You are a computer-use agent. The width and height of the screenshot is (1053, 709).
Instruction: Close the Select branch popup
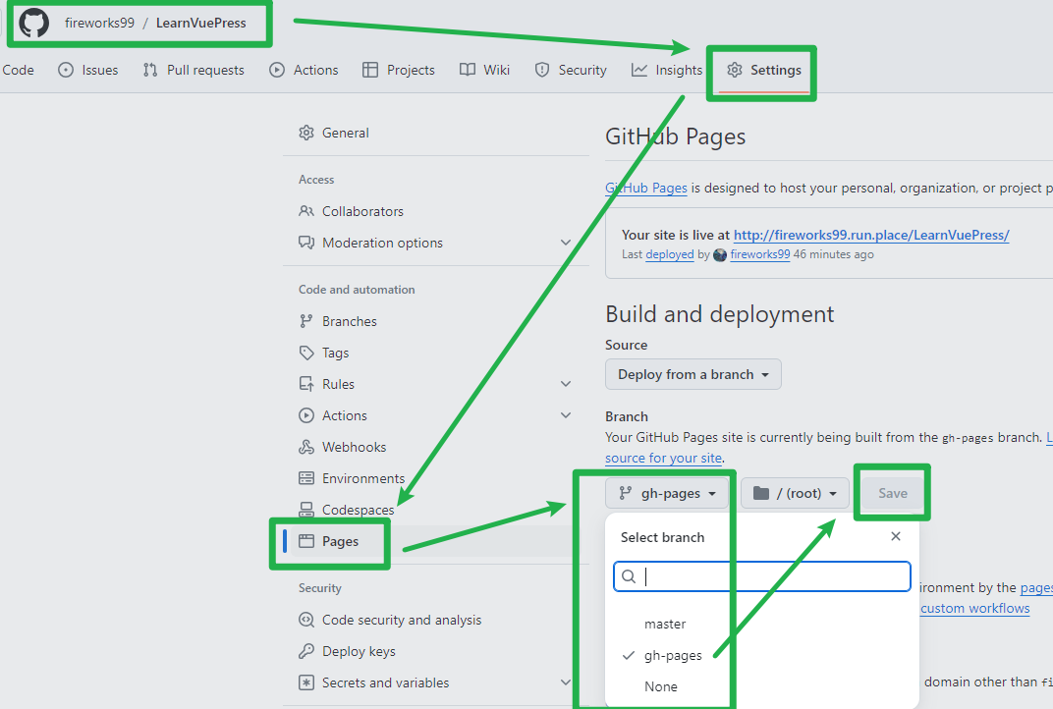coord(895,536)
